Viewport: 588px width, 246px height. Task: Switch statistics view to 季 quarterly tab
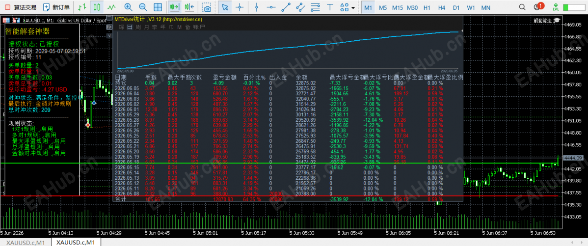pyautogui.click(x=155, y=27)
